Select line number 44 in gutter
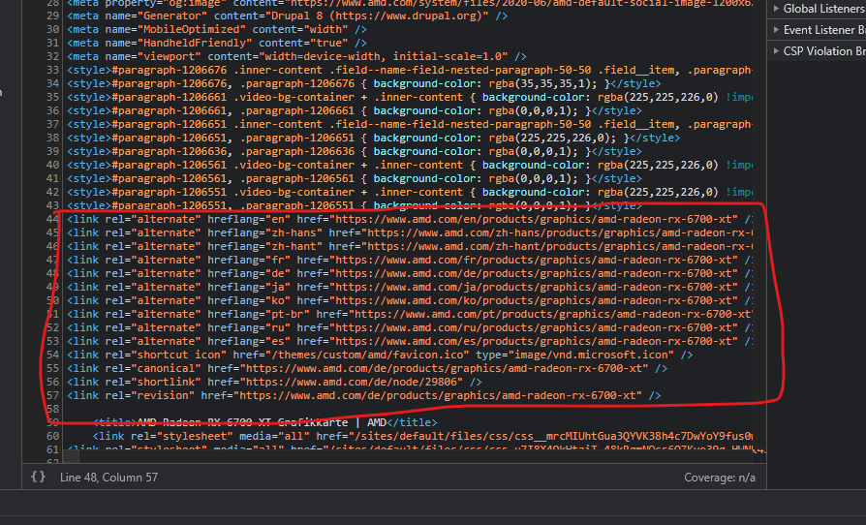 tap(53, 219)
